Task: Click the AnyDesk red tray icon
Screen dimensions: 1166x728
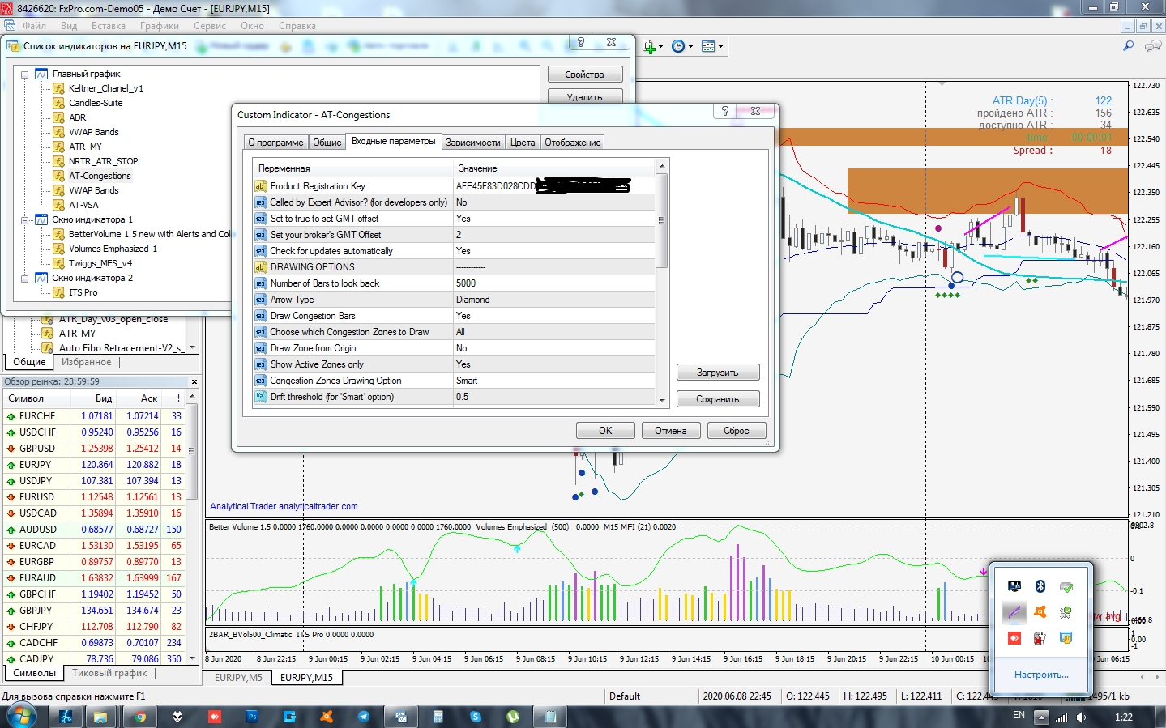Action: click(1014, 638)
